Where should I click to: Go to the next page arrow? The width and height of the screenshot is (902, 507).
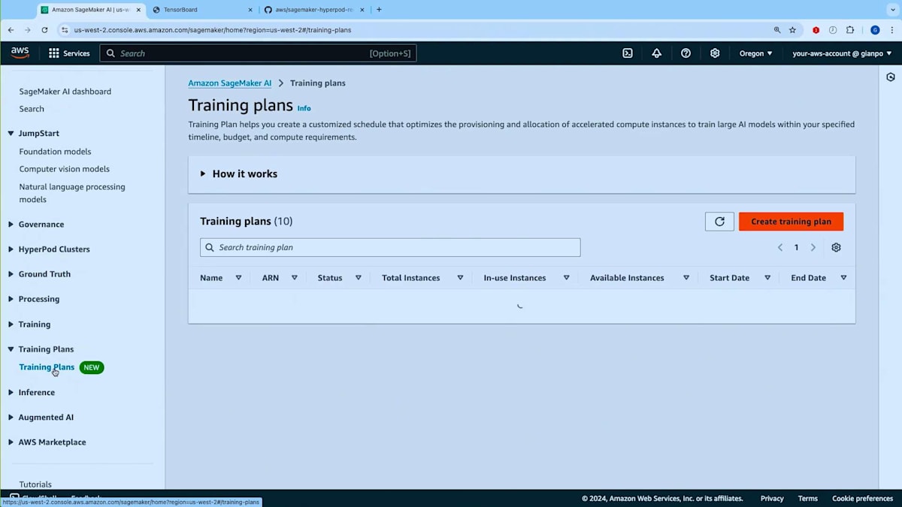[x=813, y=247]
